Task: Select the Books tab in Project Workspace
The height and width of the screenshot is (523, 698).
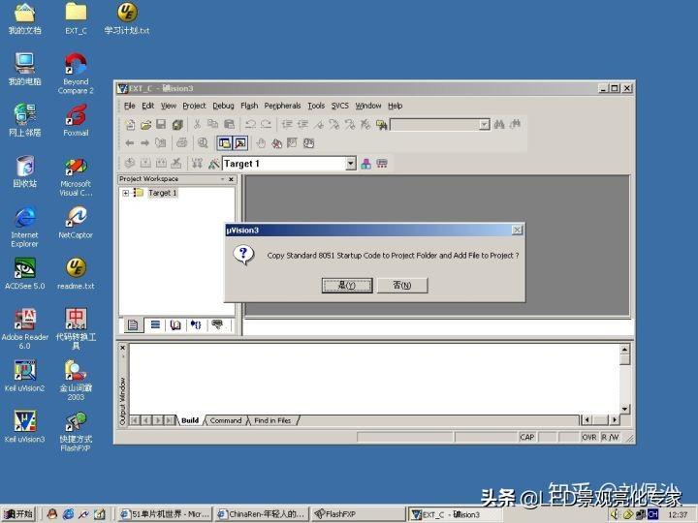Action: click(x=175, y=325)
